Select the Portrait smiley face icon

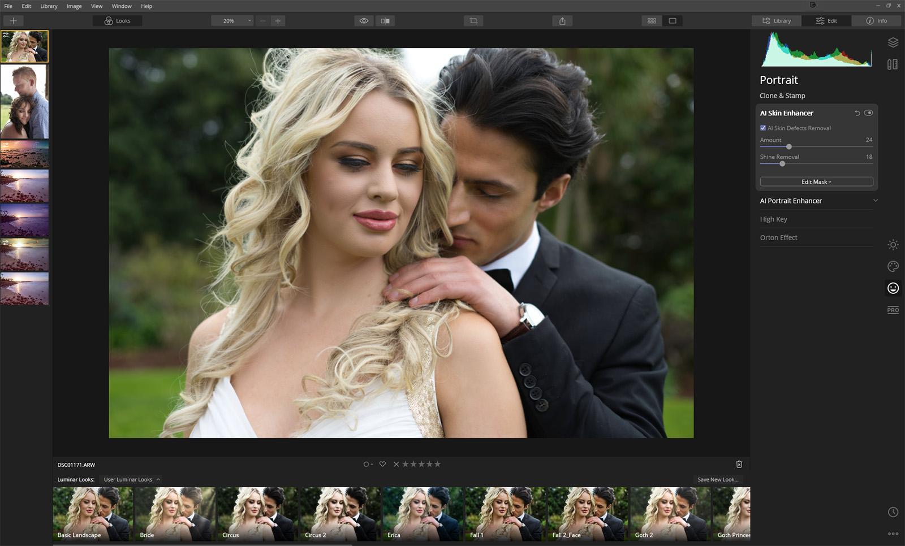[x=893, y=288]
